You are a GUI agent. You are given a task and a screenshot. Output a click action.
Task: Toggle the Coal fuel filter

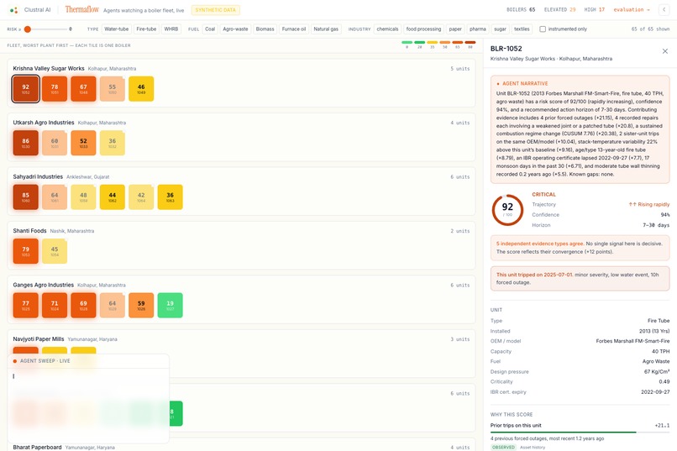coord(210,29)
